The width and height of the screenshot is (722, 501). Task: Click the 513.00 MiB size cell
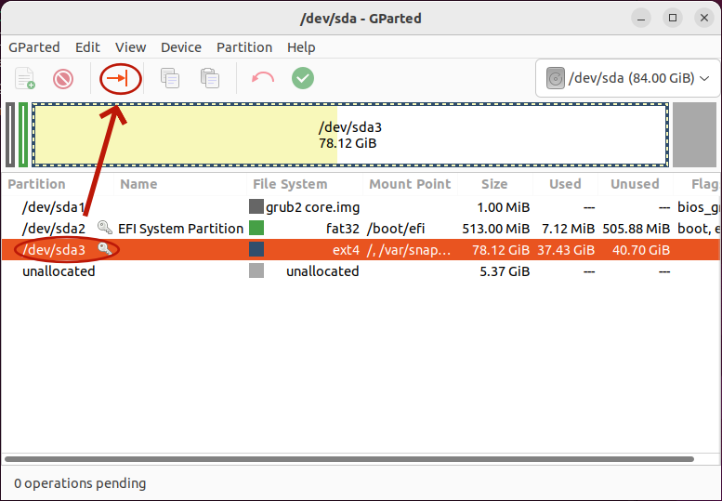(x=495, y=229)
